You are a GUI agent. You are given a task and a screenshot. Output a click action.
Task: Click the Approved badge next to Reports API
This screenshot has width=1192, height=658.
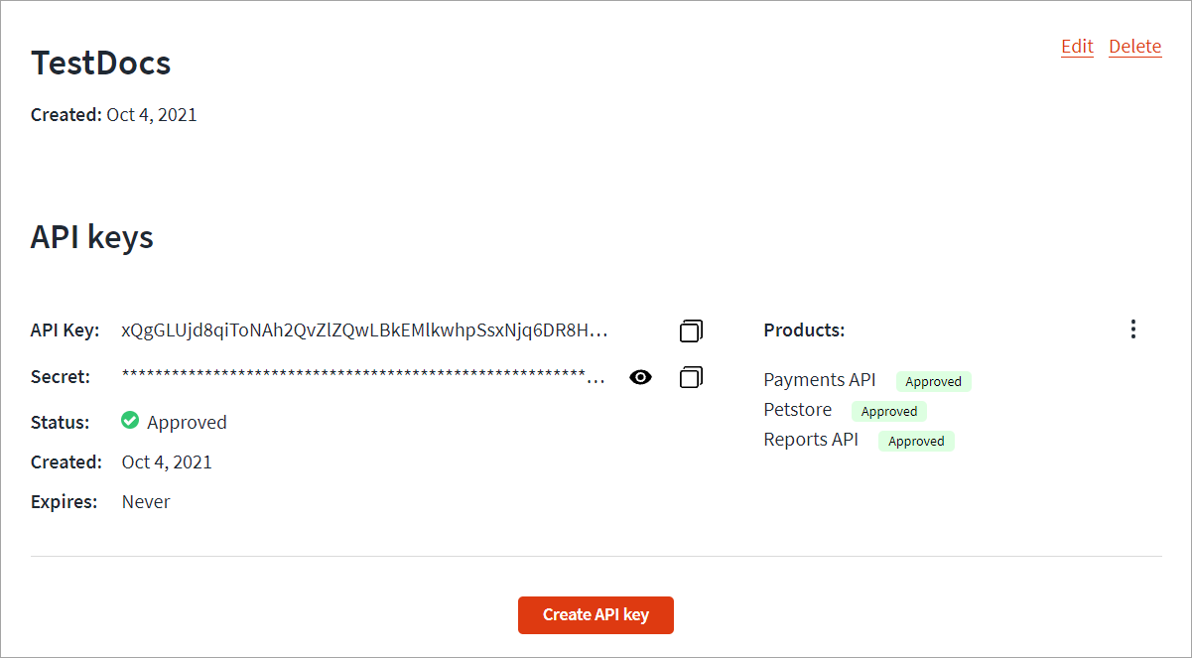pos(916,441)
